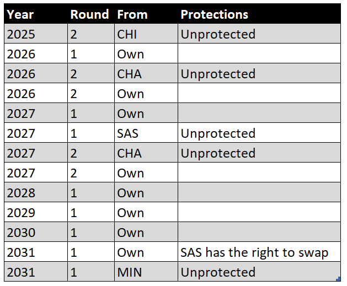Click the Year column header
The image size is (347, 286).
tap(20, 14)
